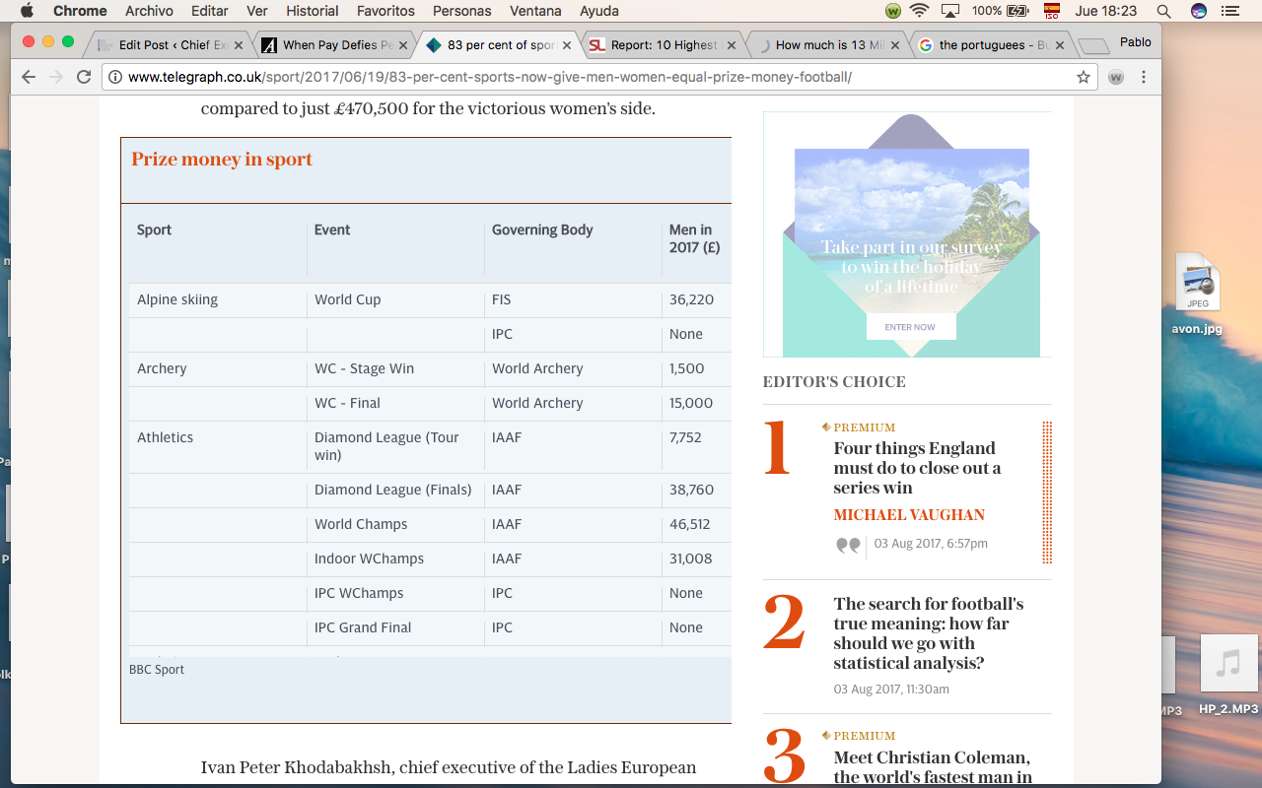Close the When Pay Defies tab

click(402, 45)
